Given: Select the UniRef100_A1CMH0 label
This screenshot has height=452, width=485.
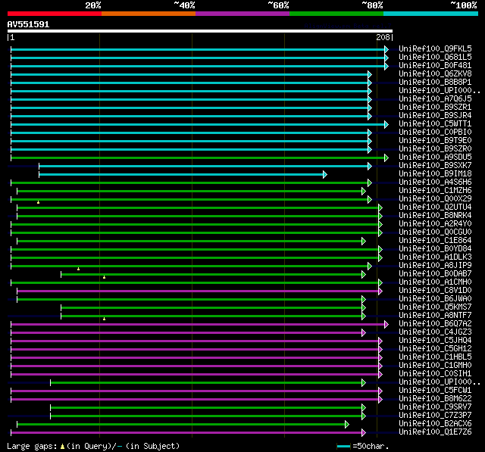Looking at the screenshot, I should (435, 282).
